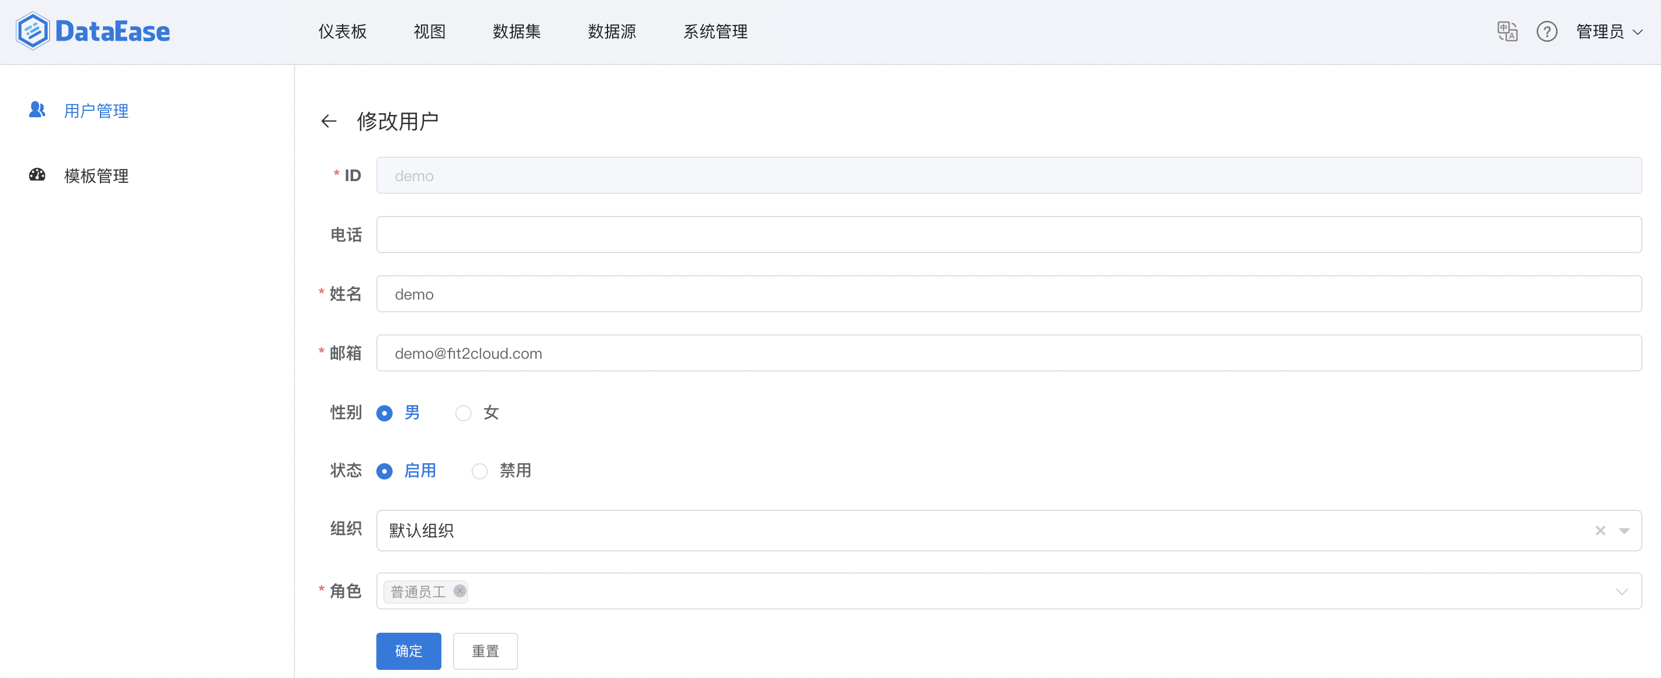The width and height of the screenshot is (1661, 678).
Task: Expand the 组织 dropdown arrow
Action: click(x=1624, y=531)
